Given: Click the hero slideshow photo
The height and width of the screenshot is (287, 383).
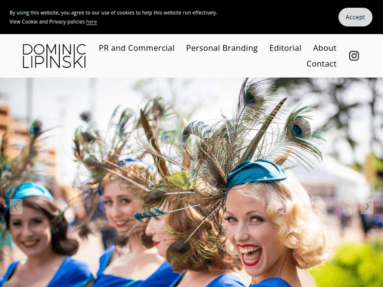Looking at the screenshot, I should pyautogui.click(x=192, y=182).
